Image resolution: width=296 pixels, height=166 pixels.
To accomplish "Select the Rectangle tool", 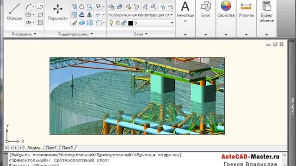I will (x=40, y=15).
